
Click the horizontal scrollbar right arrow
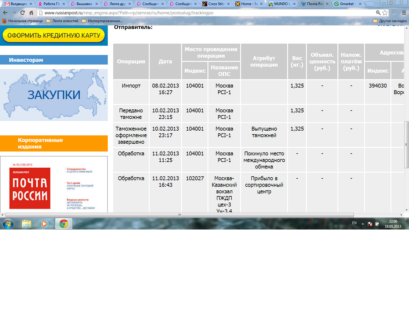tap(401, 215)
